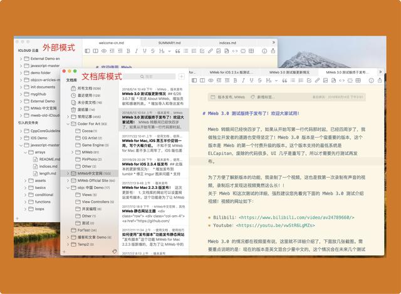Open the 废纸篓 trash item
Viewport: 401px width, 294px height.
[90, 109]
